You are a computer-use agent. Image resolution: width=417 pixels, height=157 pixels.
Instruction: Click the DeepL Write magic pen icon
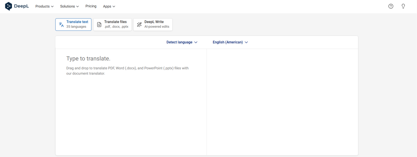pyautogui.click(x=139, y=25)
